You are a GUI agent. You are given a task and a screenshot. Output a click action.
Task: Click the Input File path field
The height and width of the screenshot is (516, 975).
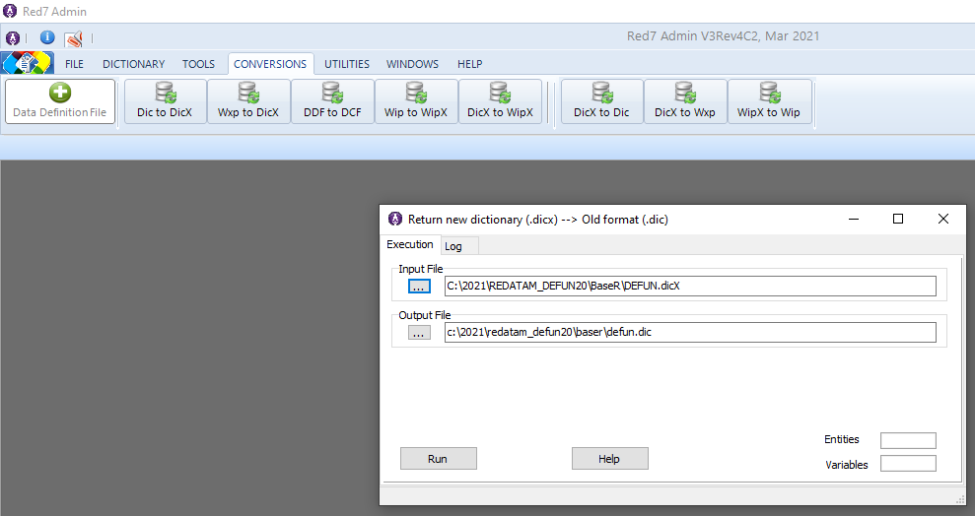coord(690,287)
